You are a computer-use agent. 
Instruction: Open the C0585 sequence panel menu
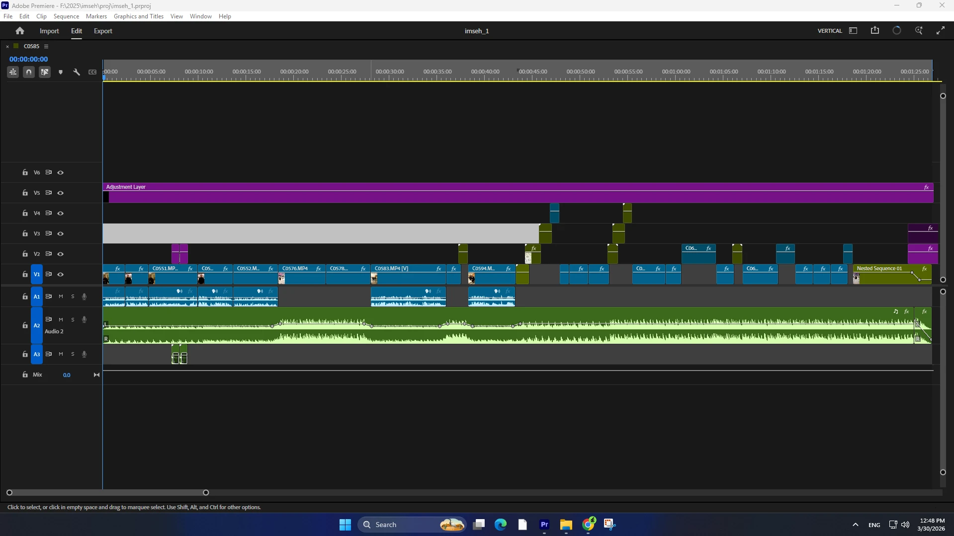click(46, 46)
